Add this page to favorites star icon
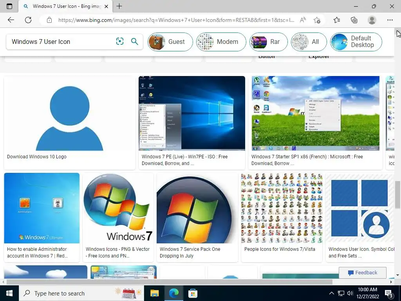 317,20
